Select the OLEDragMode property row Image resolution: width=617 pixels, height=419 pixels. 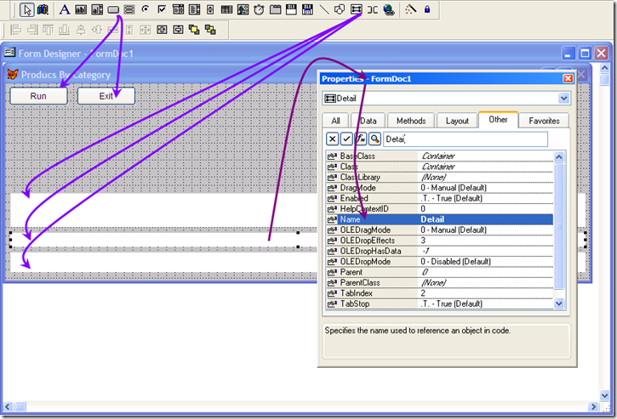(x=440, y=230)
